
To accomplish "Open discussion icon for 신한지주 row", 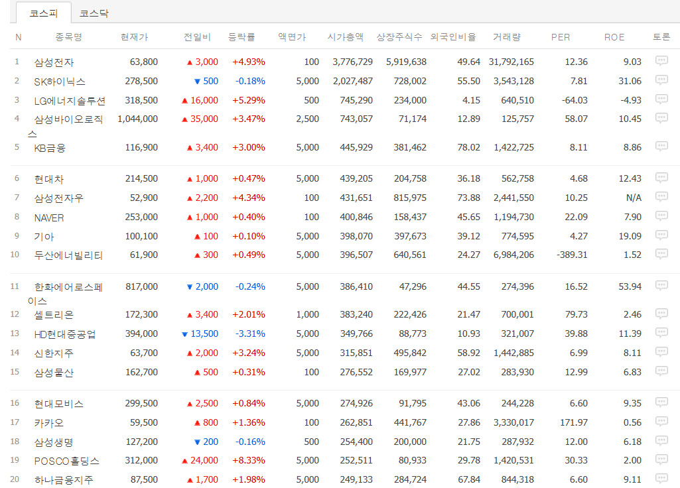I will click(661, 352).
